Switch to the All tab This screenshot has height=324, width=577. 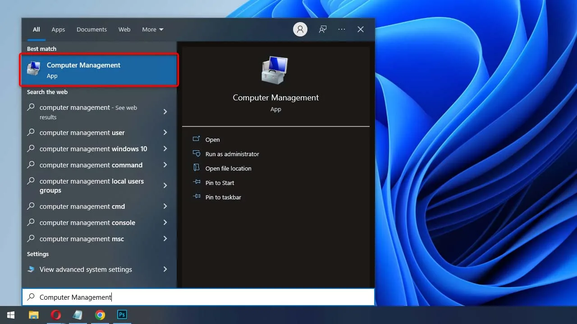[x=37, y=29]
